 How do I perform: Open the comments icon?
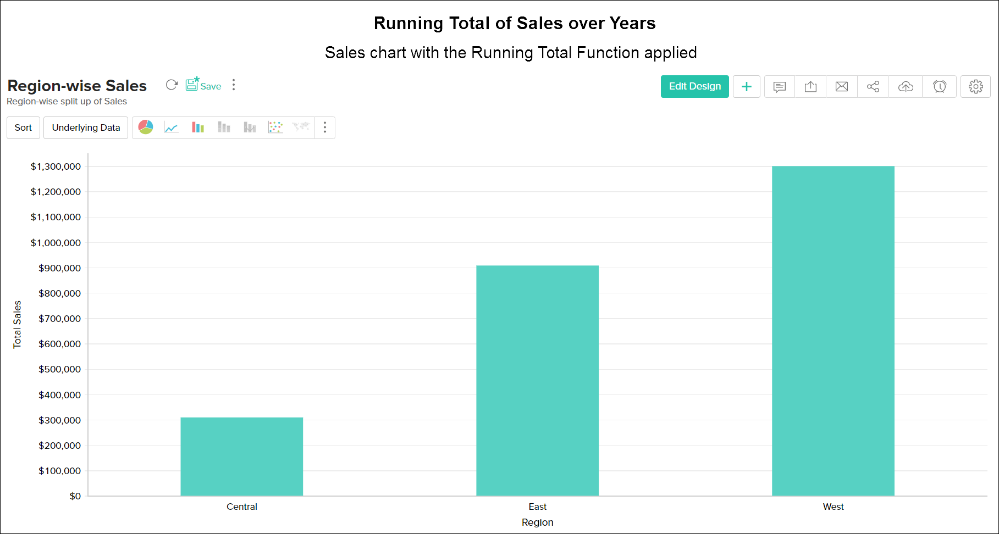[779, 87]
